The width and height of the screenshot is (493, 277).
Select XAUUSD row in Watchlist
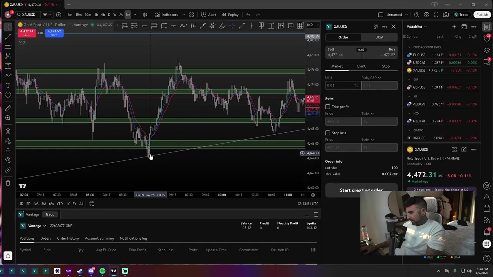(442, 70)
